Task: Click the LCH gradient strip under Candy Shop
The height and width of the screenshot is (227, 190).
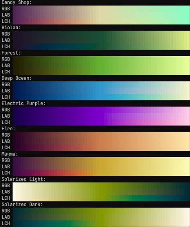Action: 101,21
